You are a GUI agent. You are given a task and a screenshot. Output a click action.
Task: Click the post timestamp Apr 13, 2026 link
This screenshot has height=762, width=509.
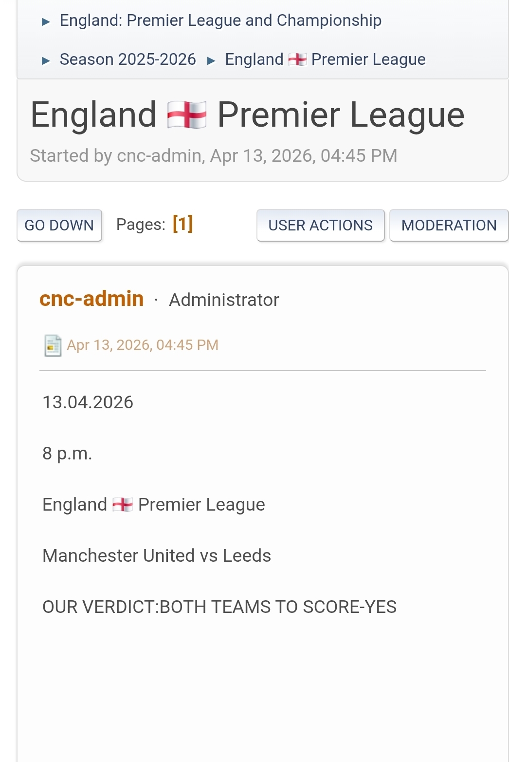(143, 345)
